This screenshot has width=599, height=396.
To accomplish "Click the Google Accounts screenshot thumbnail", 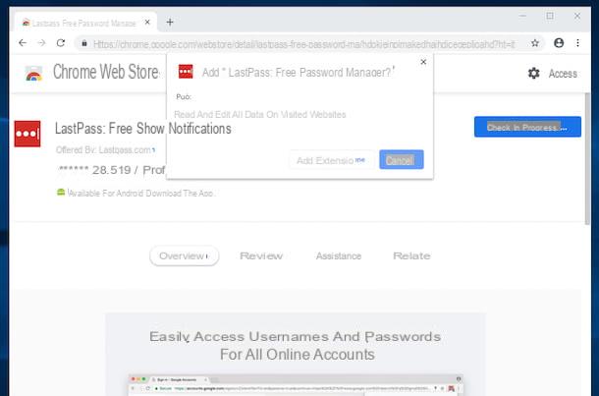I will pyautogui.click(x=296, y=385).
